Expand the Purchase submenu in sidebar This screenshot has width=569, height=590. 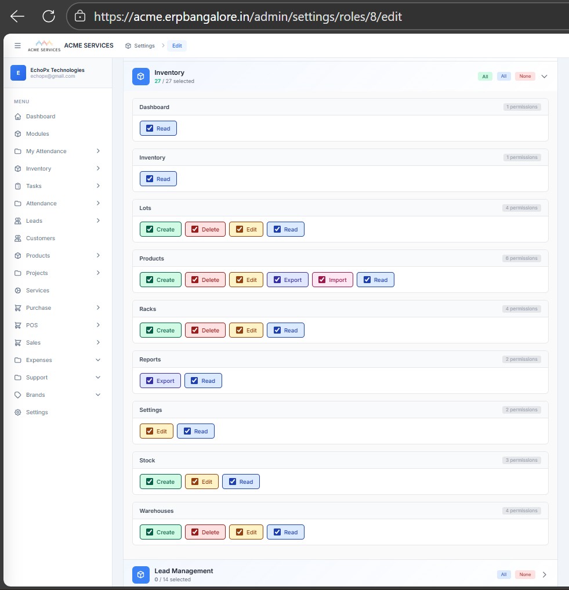[x=98, y=308]
